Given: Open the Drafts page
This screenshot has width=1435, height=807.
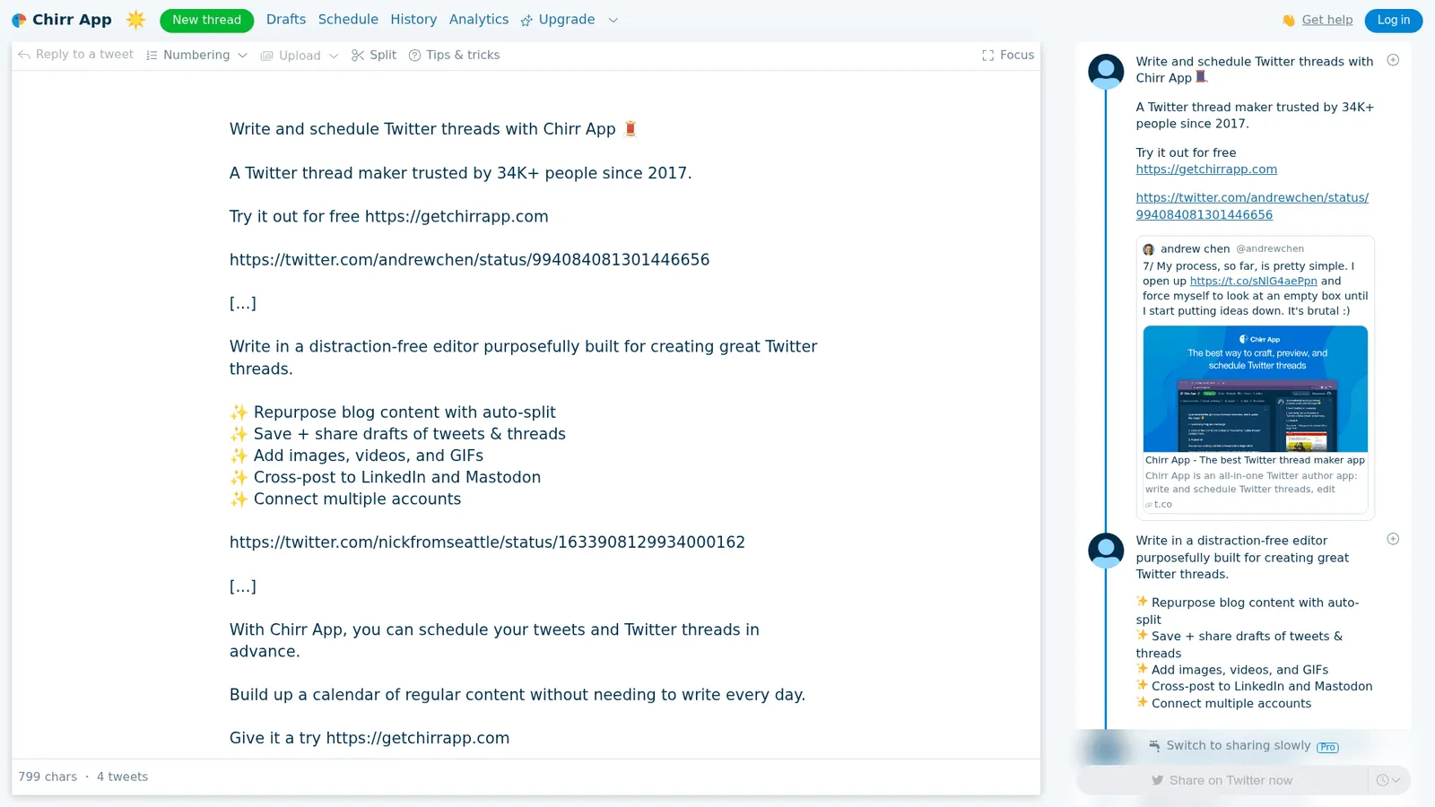Looking at the screenshot, I should (x=286, y=20).
